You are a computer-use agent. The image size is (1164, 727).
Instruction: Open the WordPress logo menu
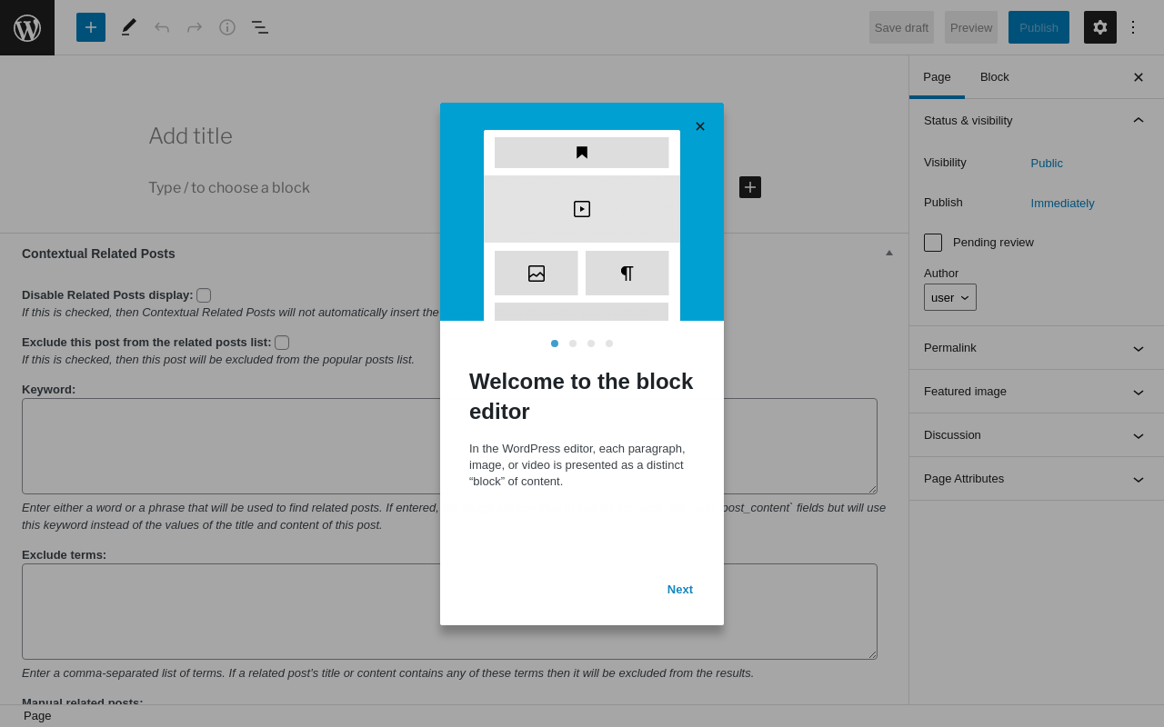(x=27, y=27)
